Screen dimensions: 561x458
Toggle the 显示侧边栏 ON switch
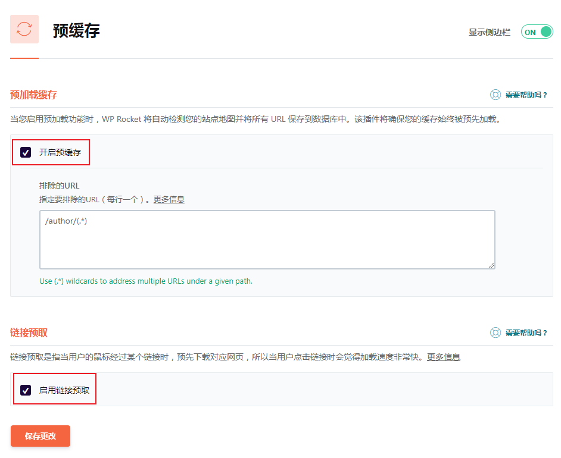tap(537, 32)
